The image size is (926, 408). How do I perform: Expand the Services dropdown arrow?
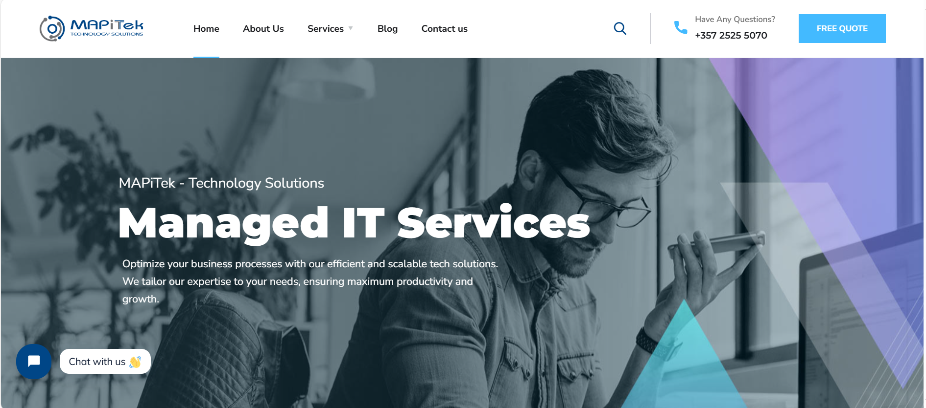click(351, 28)
